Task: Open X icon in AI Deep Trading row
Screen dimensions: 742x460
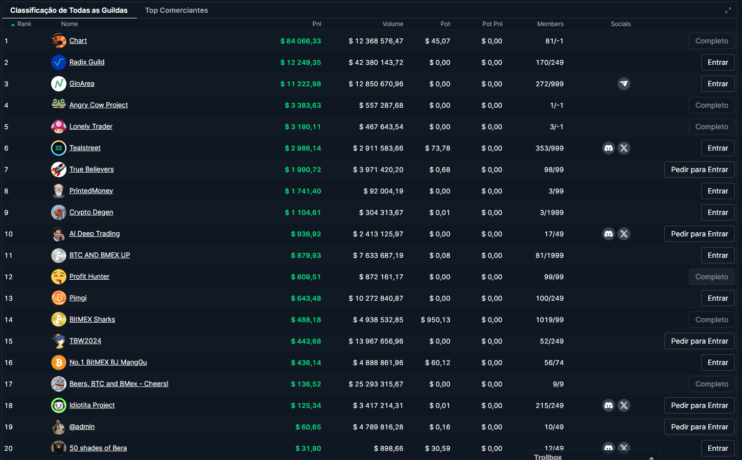Action: coord(624,234)
